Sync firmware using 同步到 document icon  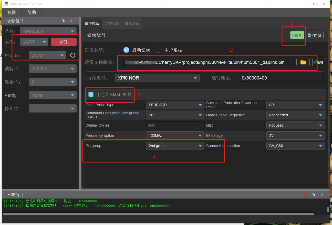[x=315, y=35]
